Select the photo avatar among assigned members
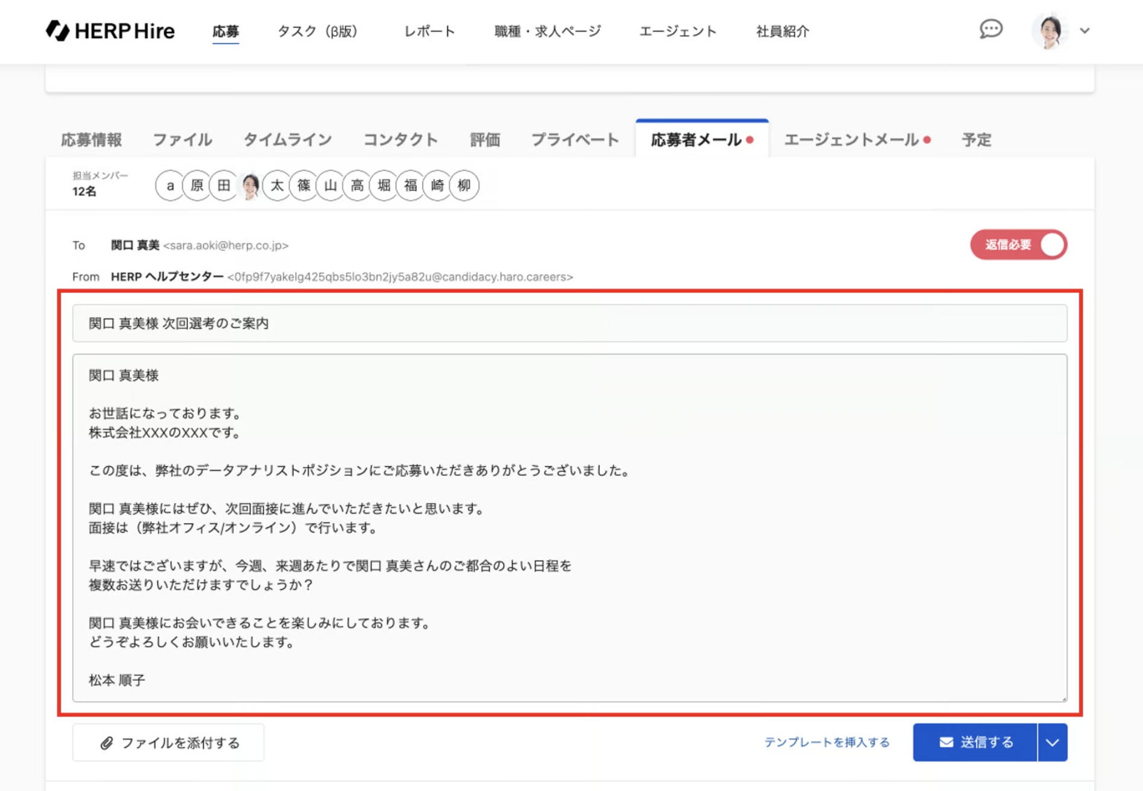The image size is (1143, 791). pos(250,186)
